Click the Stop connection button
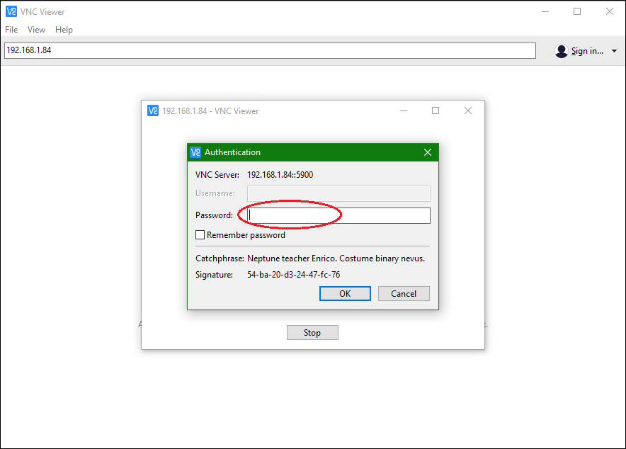 coord(312,332)
